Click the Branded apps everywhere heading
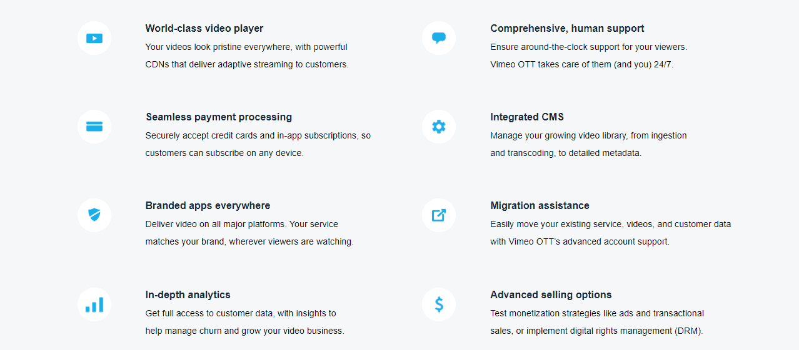The image size is (799, 350). click(208, 205)
